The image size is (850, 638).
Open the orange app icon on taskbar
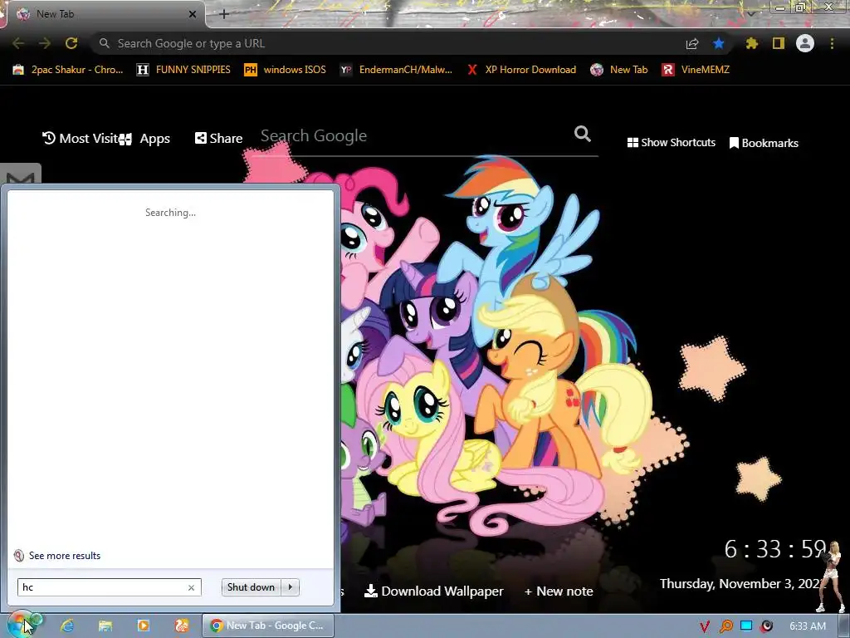pyautogui.click(x=182, y=626)
